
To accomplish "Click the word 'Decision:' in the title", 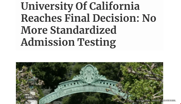I will 116,18.
